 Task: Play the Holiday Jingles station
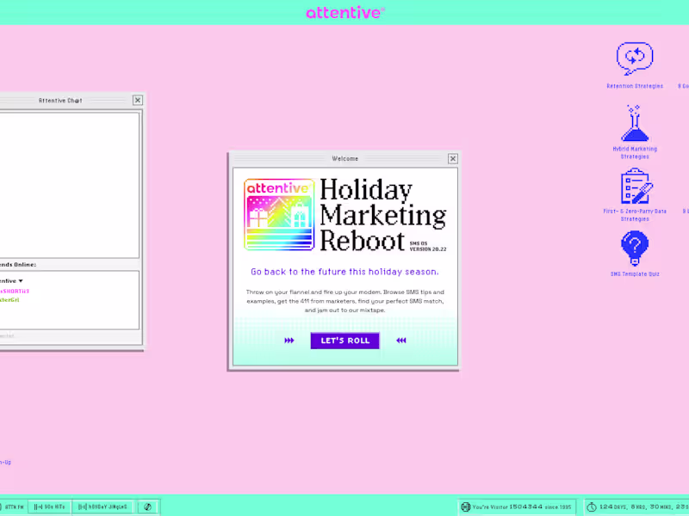(x=102, y=507)
